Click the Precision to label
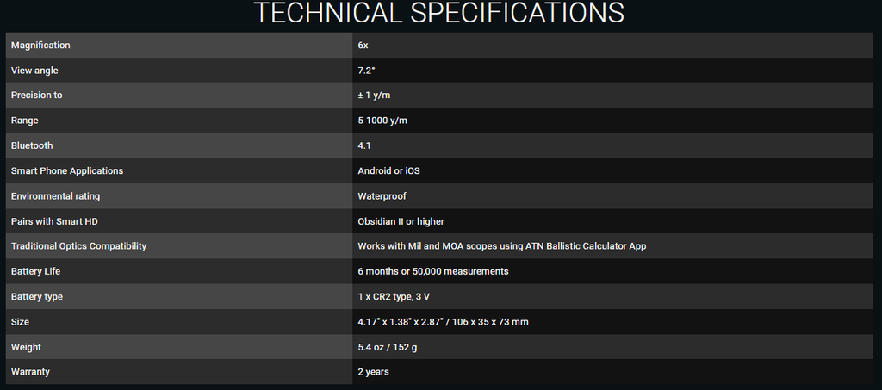This screenshot has height=390, width=882. pos(36,96)
